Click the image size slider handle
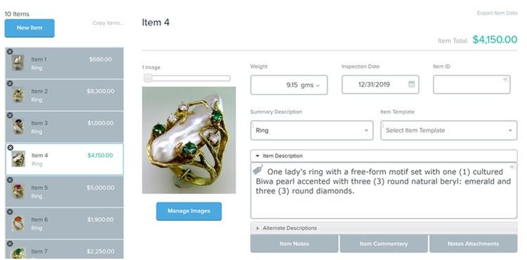Screen dimensions: 527x260 pos(148,78)
